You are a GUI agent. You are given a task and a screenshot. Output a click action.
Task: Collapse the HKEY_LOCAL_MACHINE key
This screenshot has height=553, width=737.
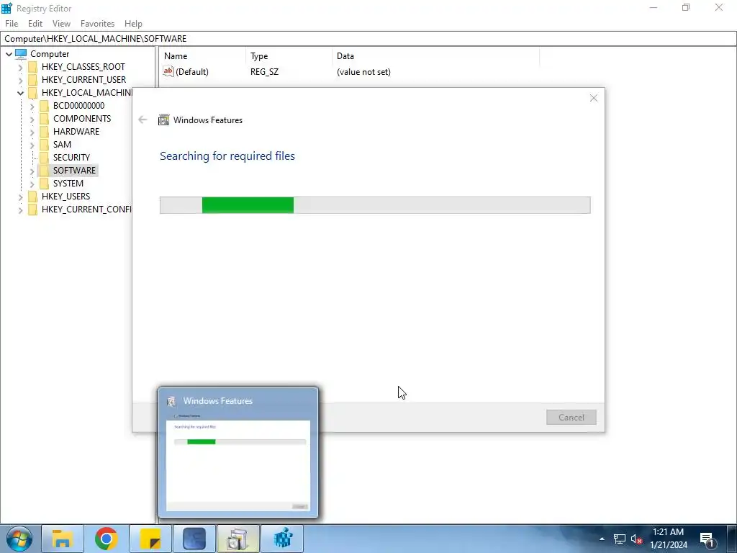(20, 93)
